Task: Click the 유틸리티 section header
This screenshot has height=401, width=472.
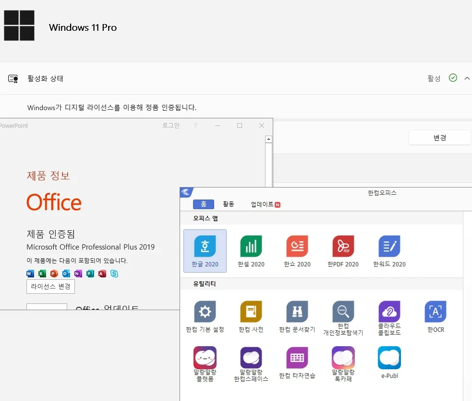Action: tap(205, 283)
